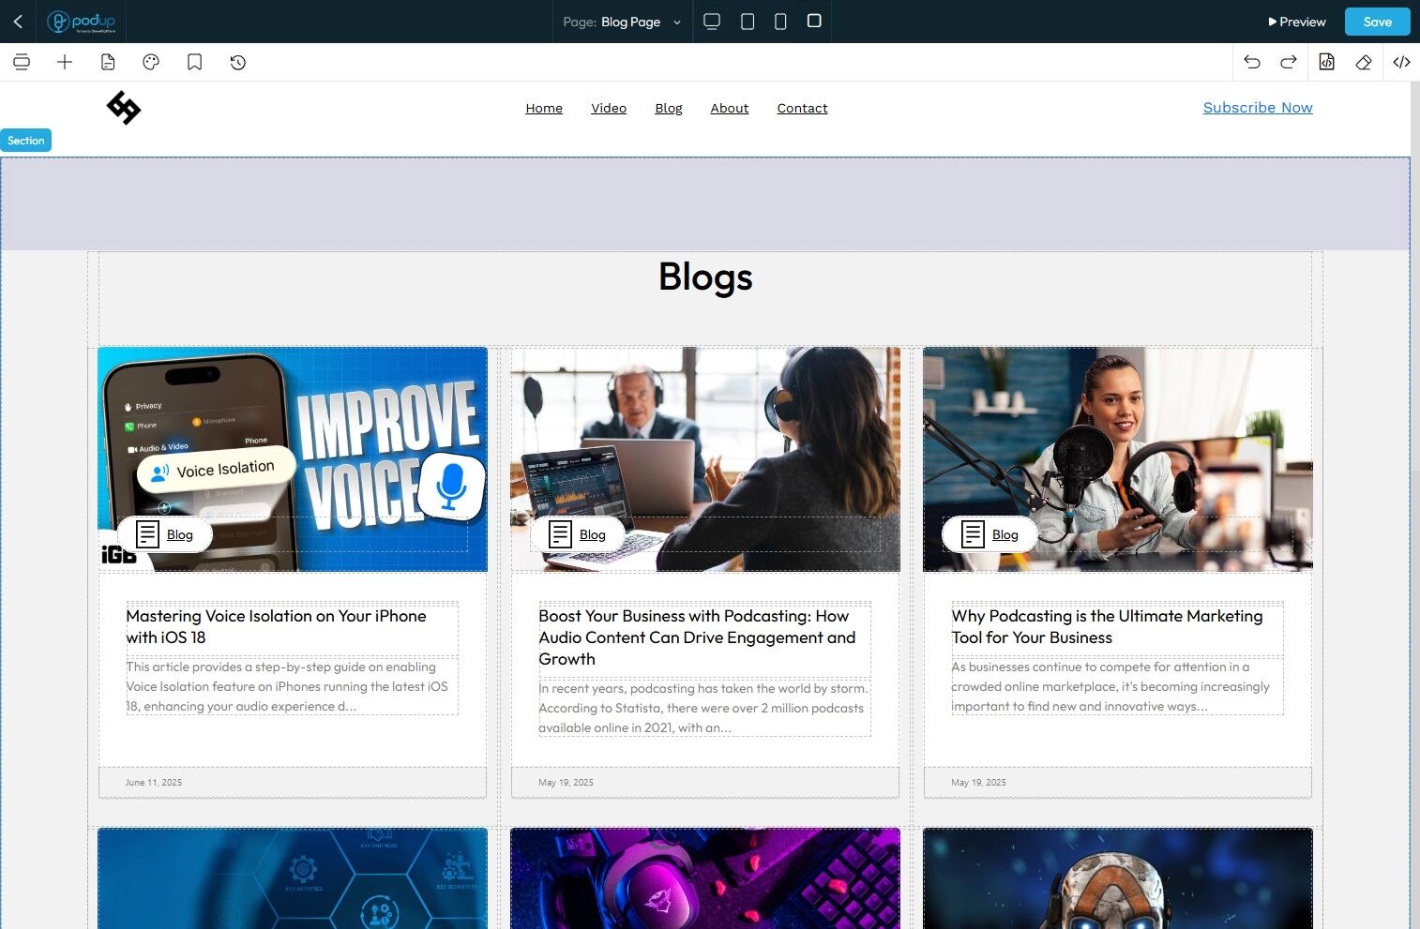This screenshot has height=929, width=1420.
Task: Click the bookmark icon in toolbar
Action: (194, 62)
